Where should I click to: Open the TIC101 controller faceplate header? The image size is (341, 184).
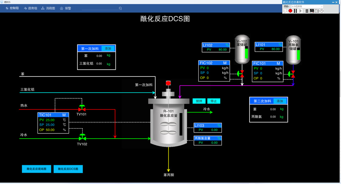(x=53, y=115)
